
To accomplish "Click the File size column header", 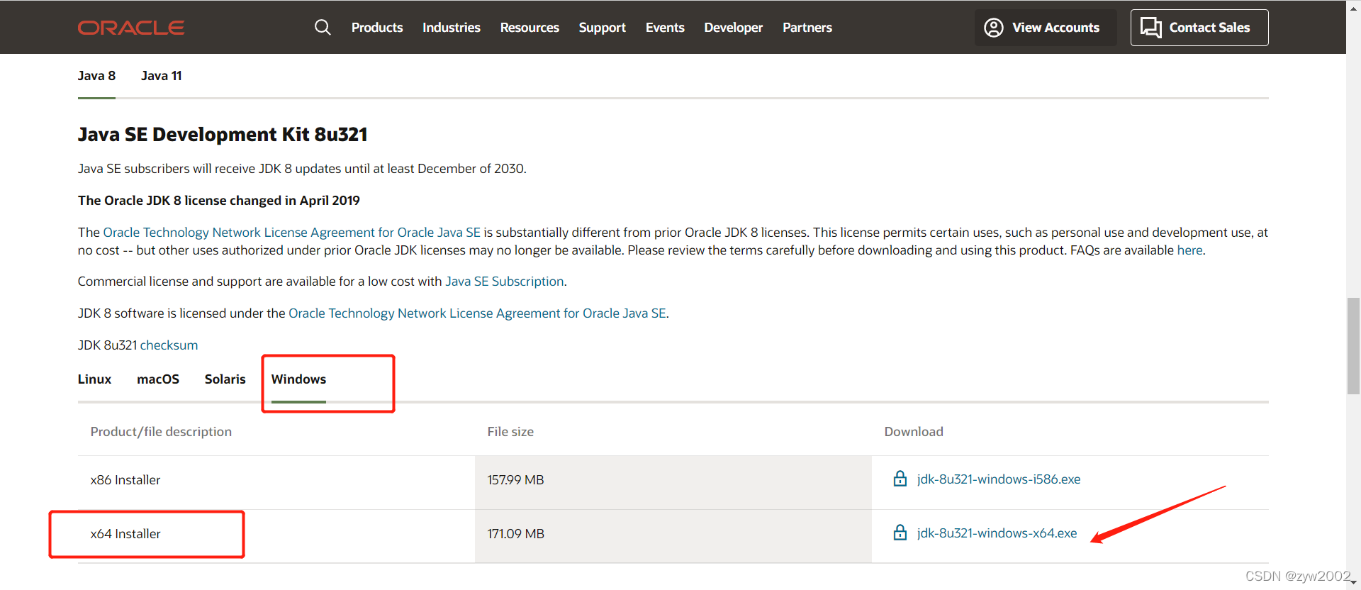I will [510, 432].
